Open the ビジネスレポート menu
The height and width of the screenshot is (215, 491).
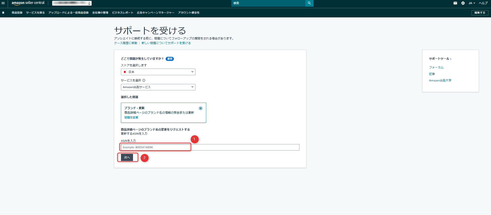coord(123,13)
